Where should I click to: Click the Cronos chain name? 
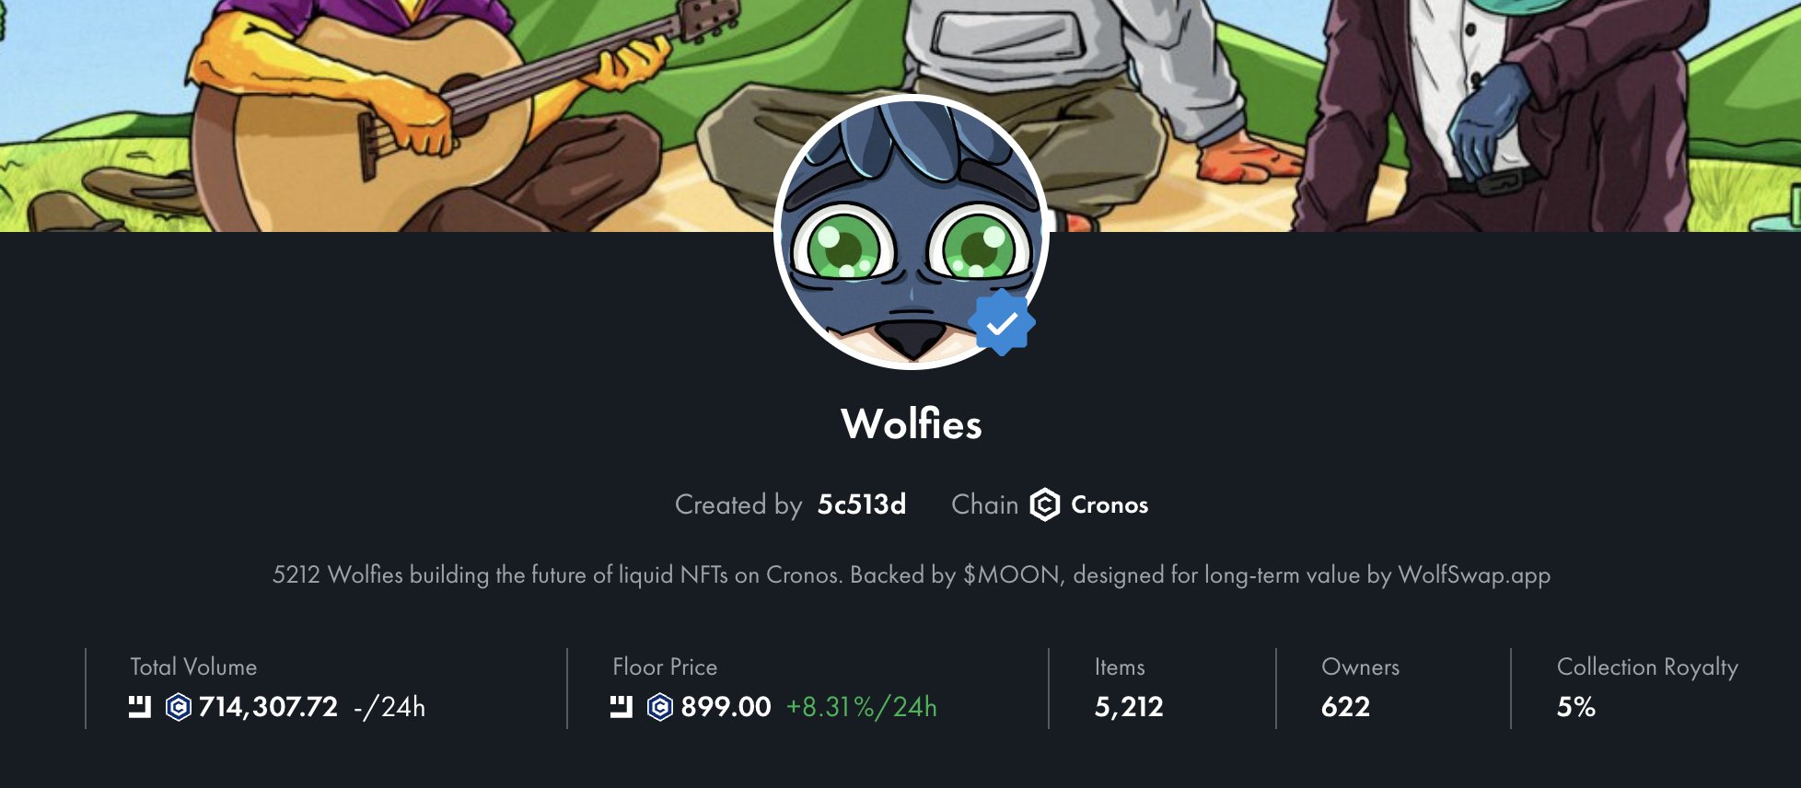click(1110, 504)
